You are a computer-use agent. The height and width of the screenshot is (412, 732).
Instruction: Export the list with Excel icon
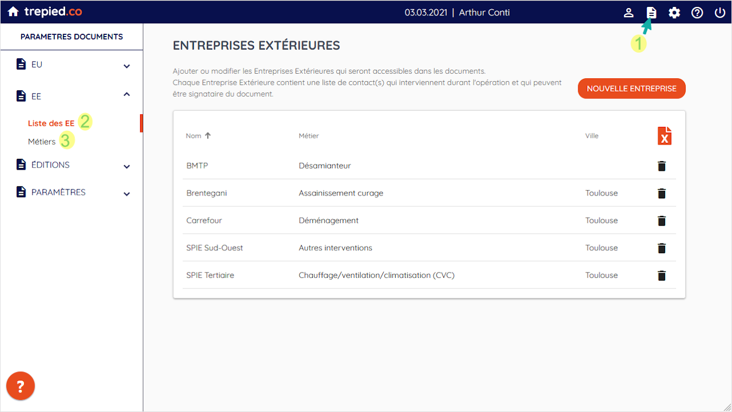(x=664, y=136)
